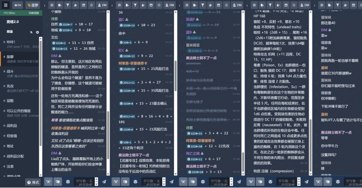Click input stepper arrows under 诗累 自然 pane
Viewport: 362px width, 188px height.
[96, 182]
